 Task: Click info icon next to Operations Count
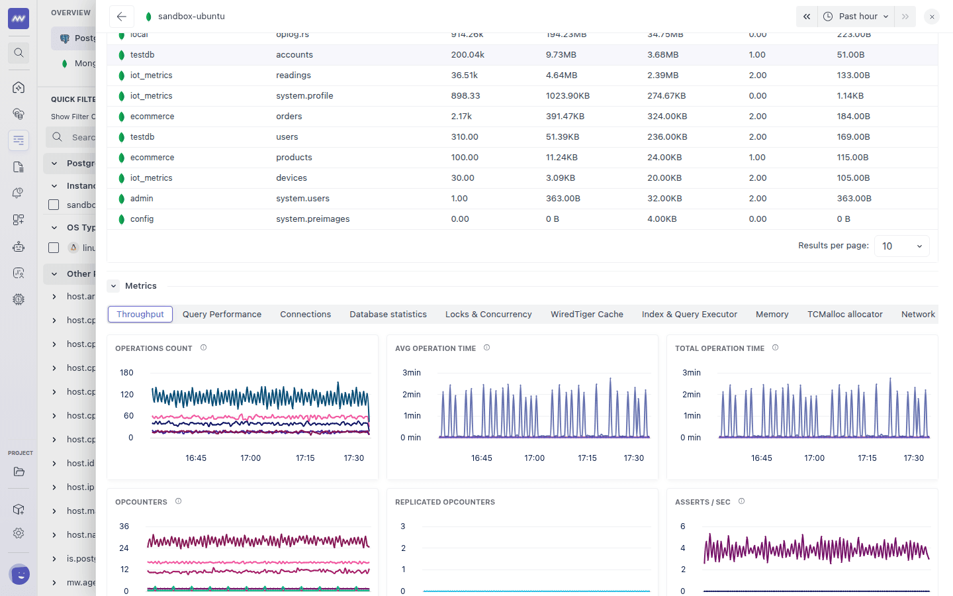tap(203, 348)
